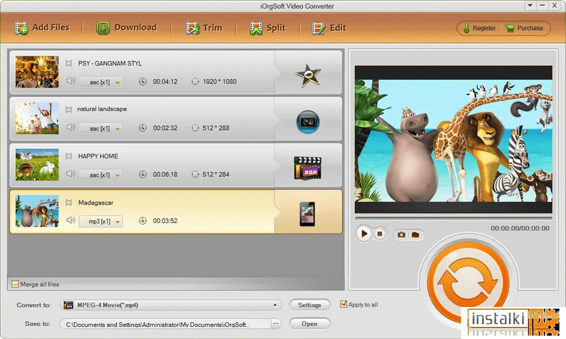The image size is (566, 339).
Task: Click the 3GP output format icon
Action: tap(307, 168)
